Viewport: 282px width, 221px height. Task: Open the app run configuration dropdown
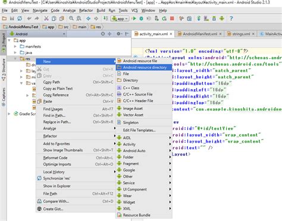pos(120,18)
